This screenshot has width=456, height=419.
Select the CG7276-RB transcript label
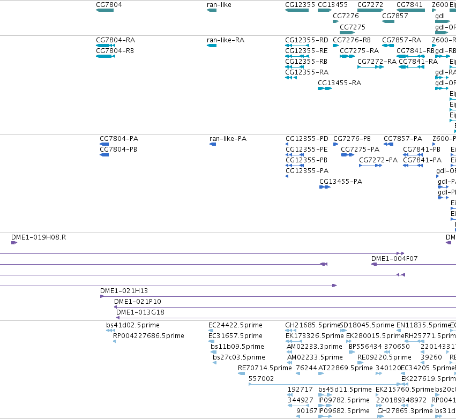[352, 40]
